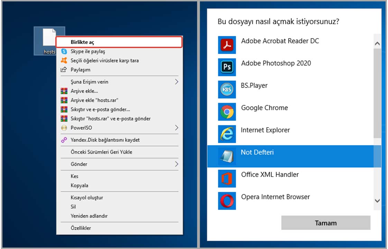Screen dimensions: 388x249
Task: Select the Not Defteri notepad icon
Action: click(x=227, y=156)
